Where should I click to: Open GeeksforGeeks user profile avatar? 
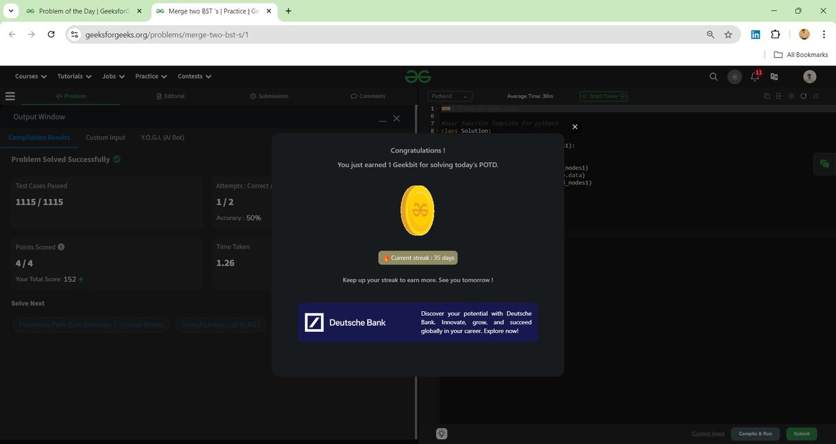(810, 77)
